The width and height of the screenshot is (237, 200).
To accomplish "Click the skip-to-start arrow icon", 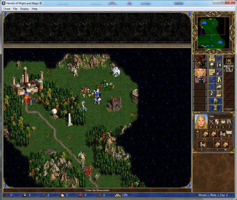I will tap(219, 65).
